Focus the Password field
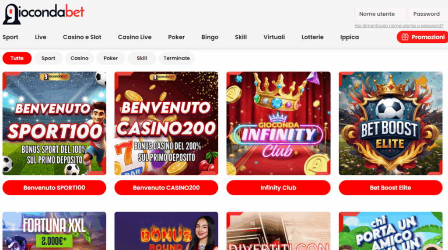 point(428,14)
